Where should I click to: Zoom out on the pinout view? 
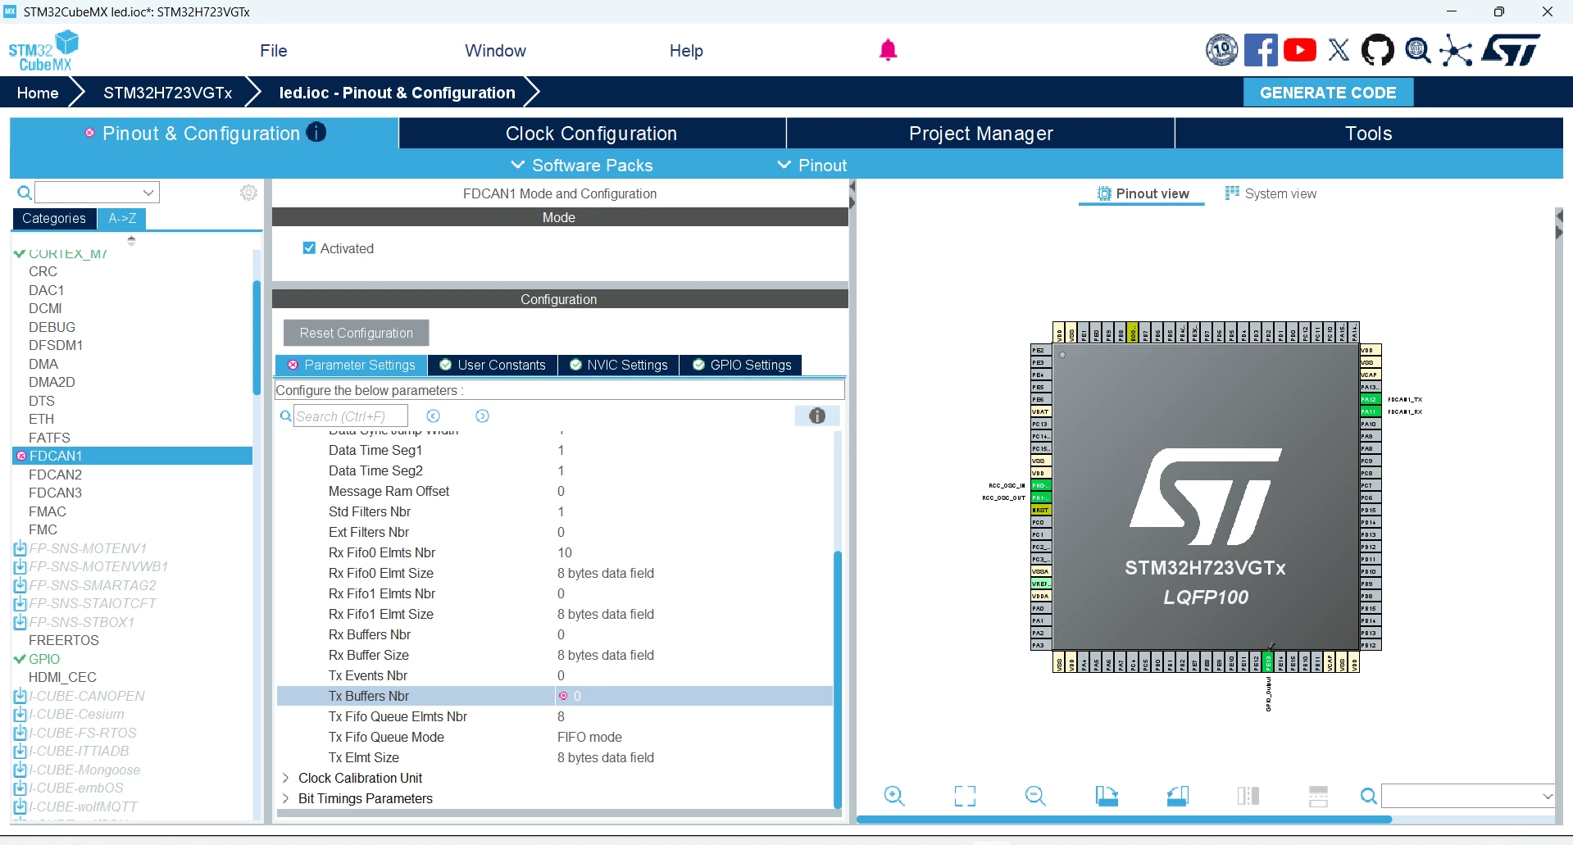[x=1035, y=796]
